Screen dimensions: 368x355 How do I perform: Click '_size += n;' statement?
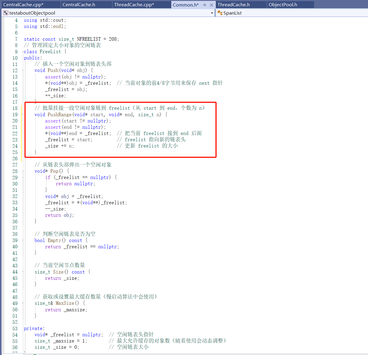59,146
